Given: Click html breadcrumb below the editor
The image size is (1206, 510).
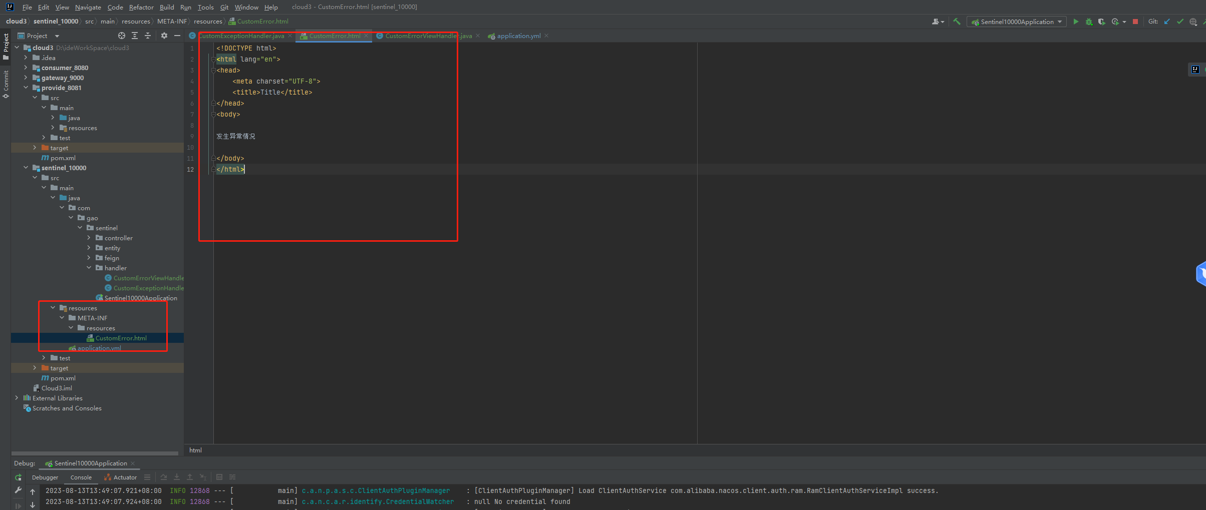Looking at the screenshot, I should (195, 450).
